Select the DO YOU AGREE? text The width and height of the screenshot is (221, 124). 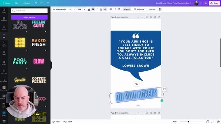coord(136,95)
